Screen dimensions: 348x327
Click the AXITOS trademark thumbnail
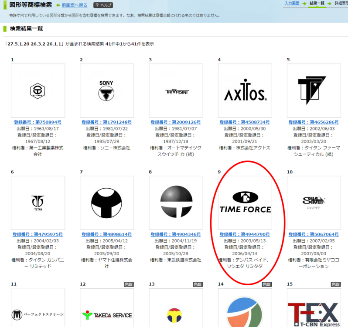click(245, 91)
